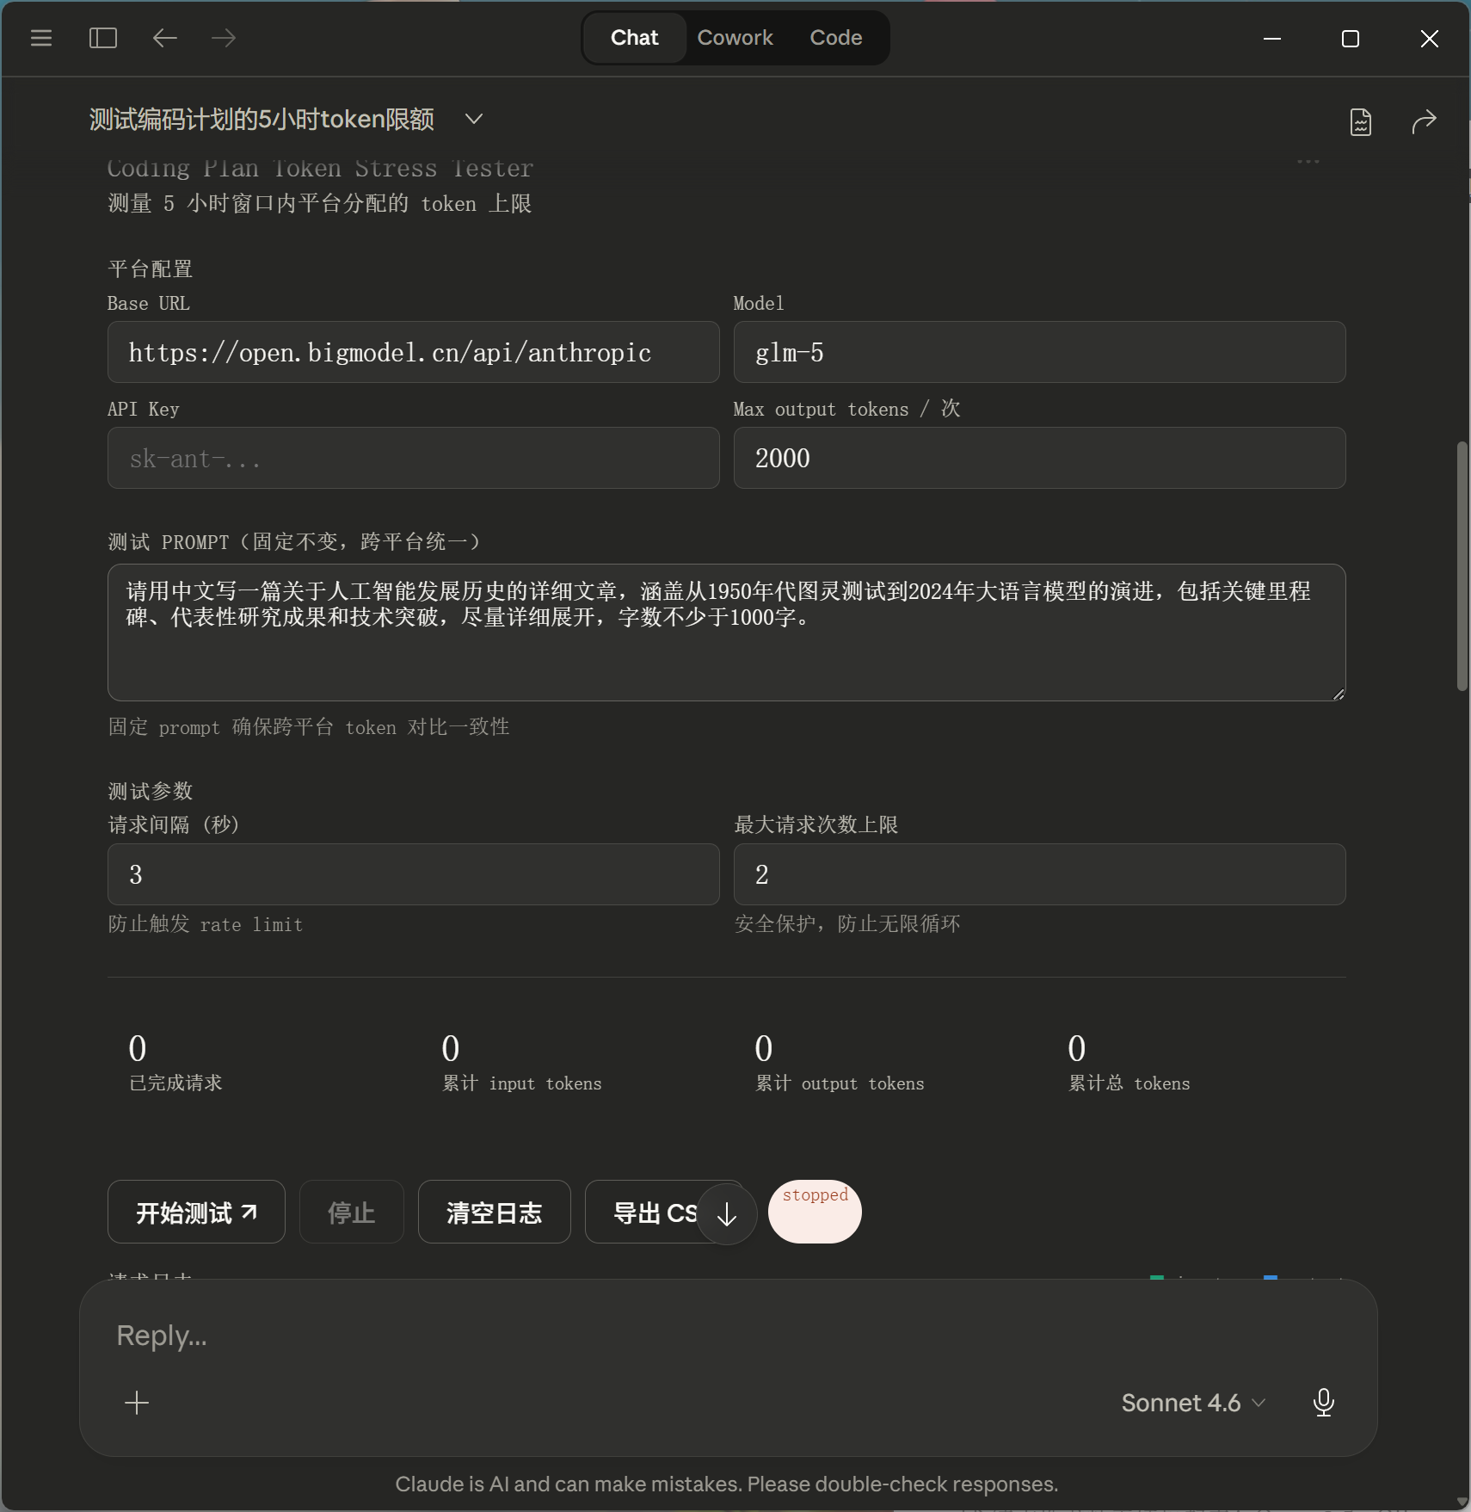Click the scroll-to-bottom arrow button
Image resolution: width=1471 pixels, height=1512 pixels.
point(727,1213)
